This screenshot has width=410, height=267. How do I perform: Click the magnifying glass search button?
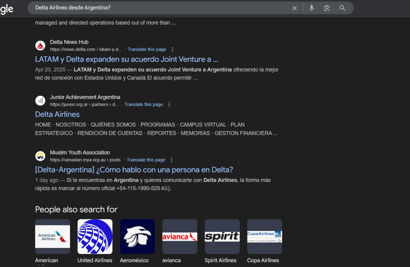(x=342, y=8)
